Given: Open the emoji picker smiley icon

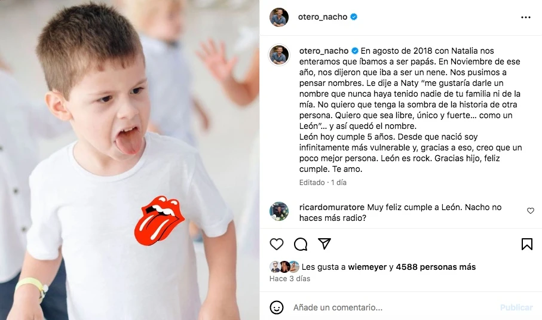Looking at the screenshot, I should click(x=277, y=307).
